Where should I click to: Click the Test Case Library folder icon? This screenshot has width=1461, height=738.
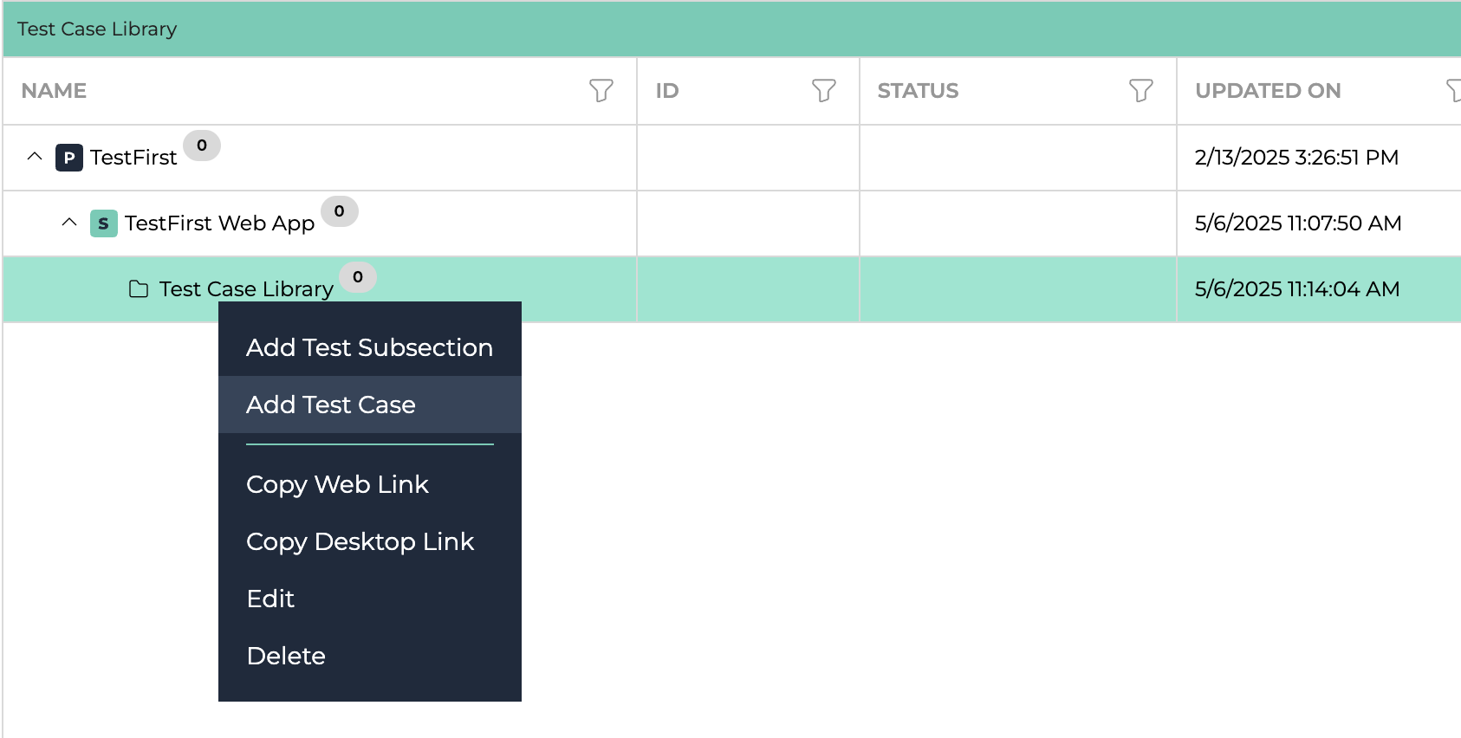[x=139, y=289]
